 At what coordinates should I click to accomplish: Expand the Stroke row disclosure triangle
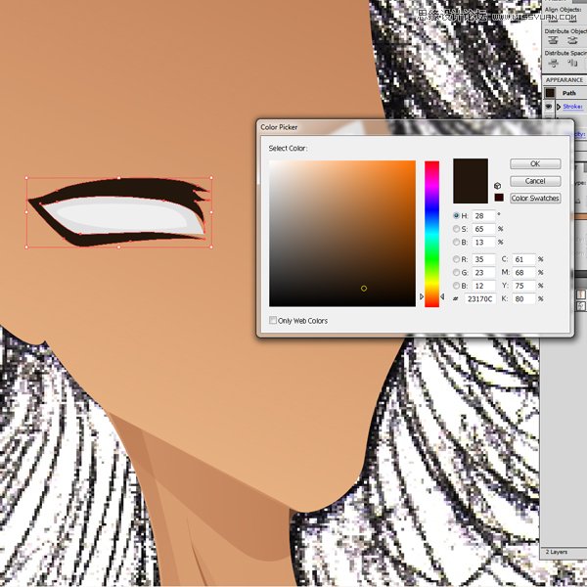[x=559, y=109]
